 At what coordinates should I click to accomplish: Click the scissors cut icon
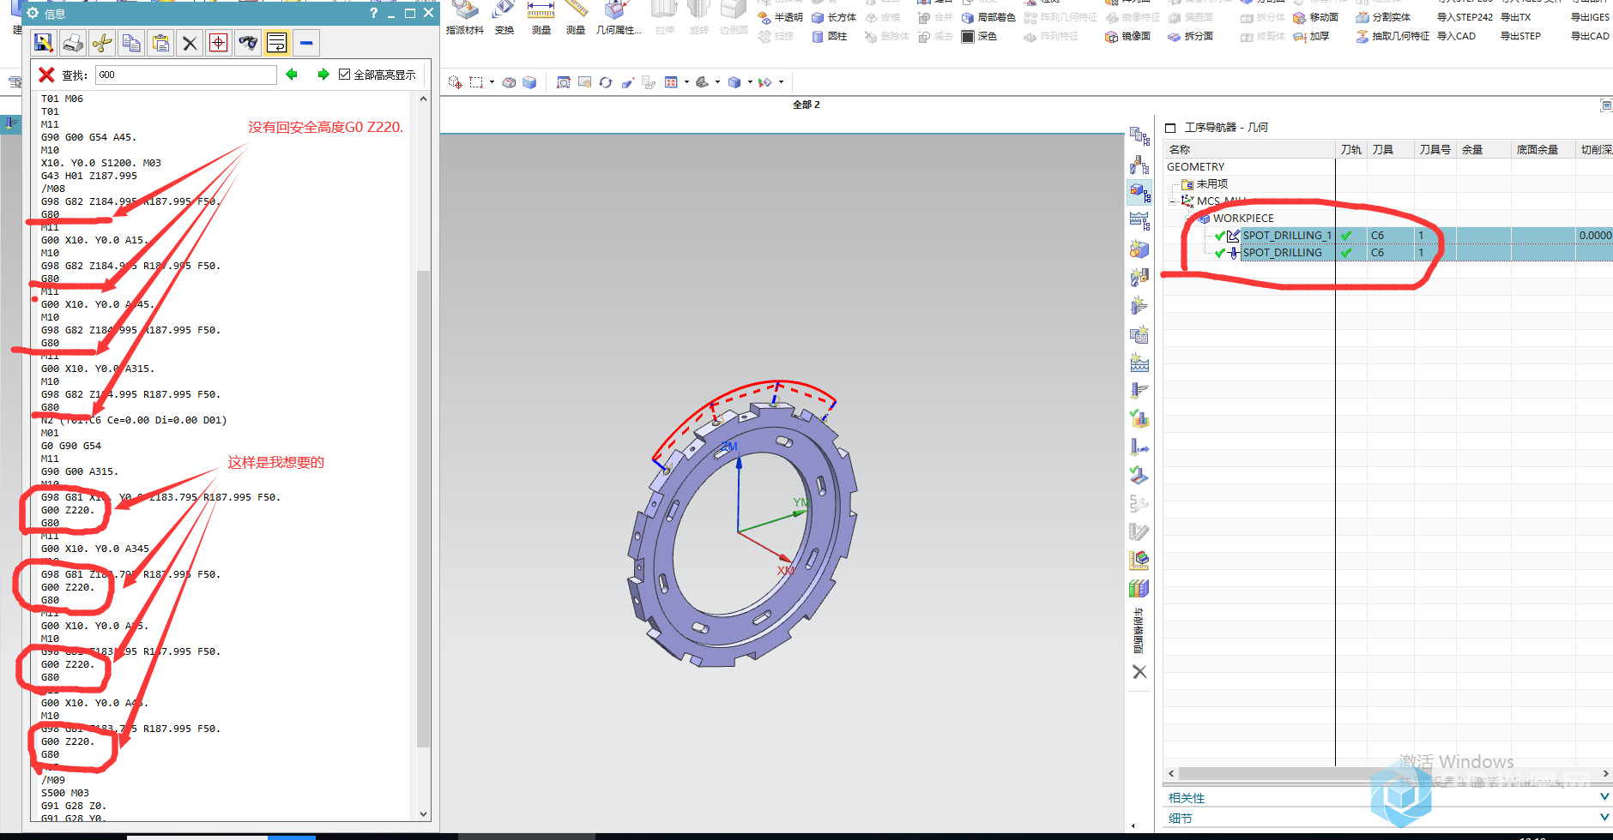click(x=102, y=43)
